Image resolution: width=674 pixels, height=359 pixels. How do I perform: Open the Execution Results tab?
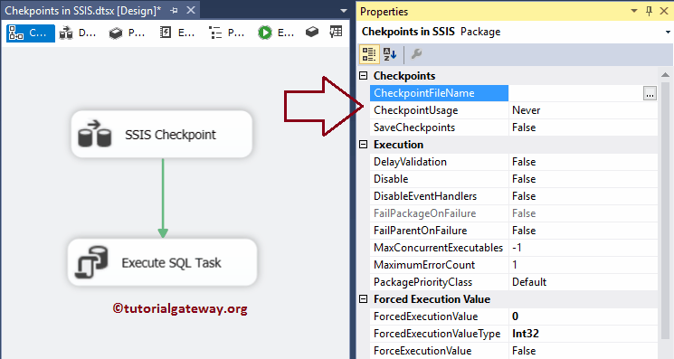[x=276, y=33]
